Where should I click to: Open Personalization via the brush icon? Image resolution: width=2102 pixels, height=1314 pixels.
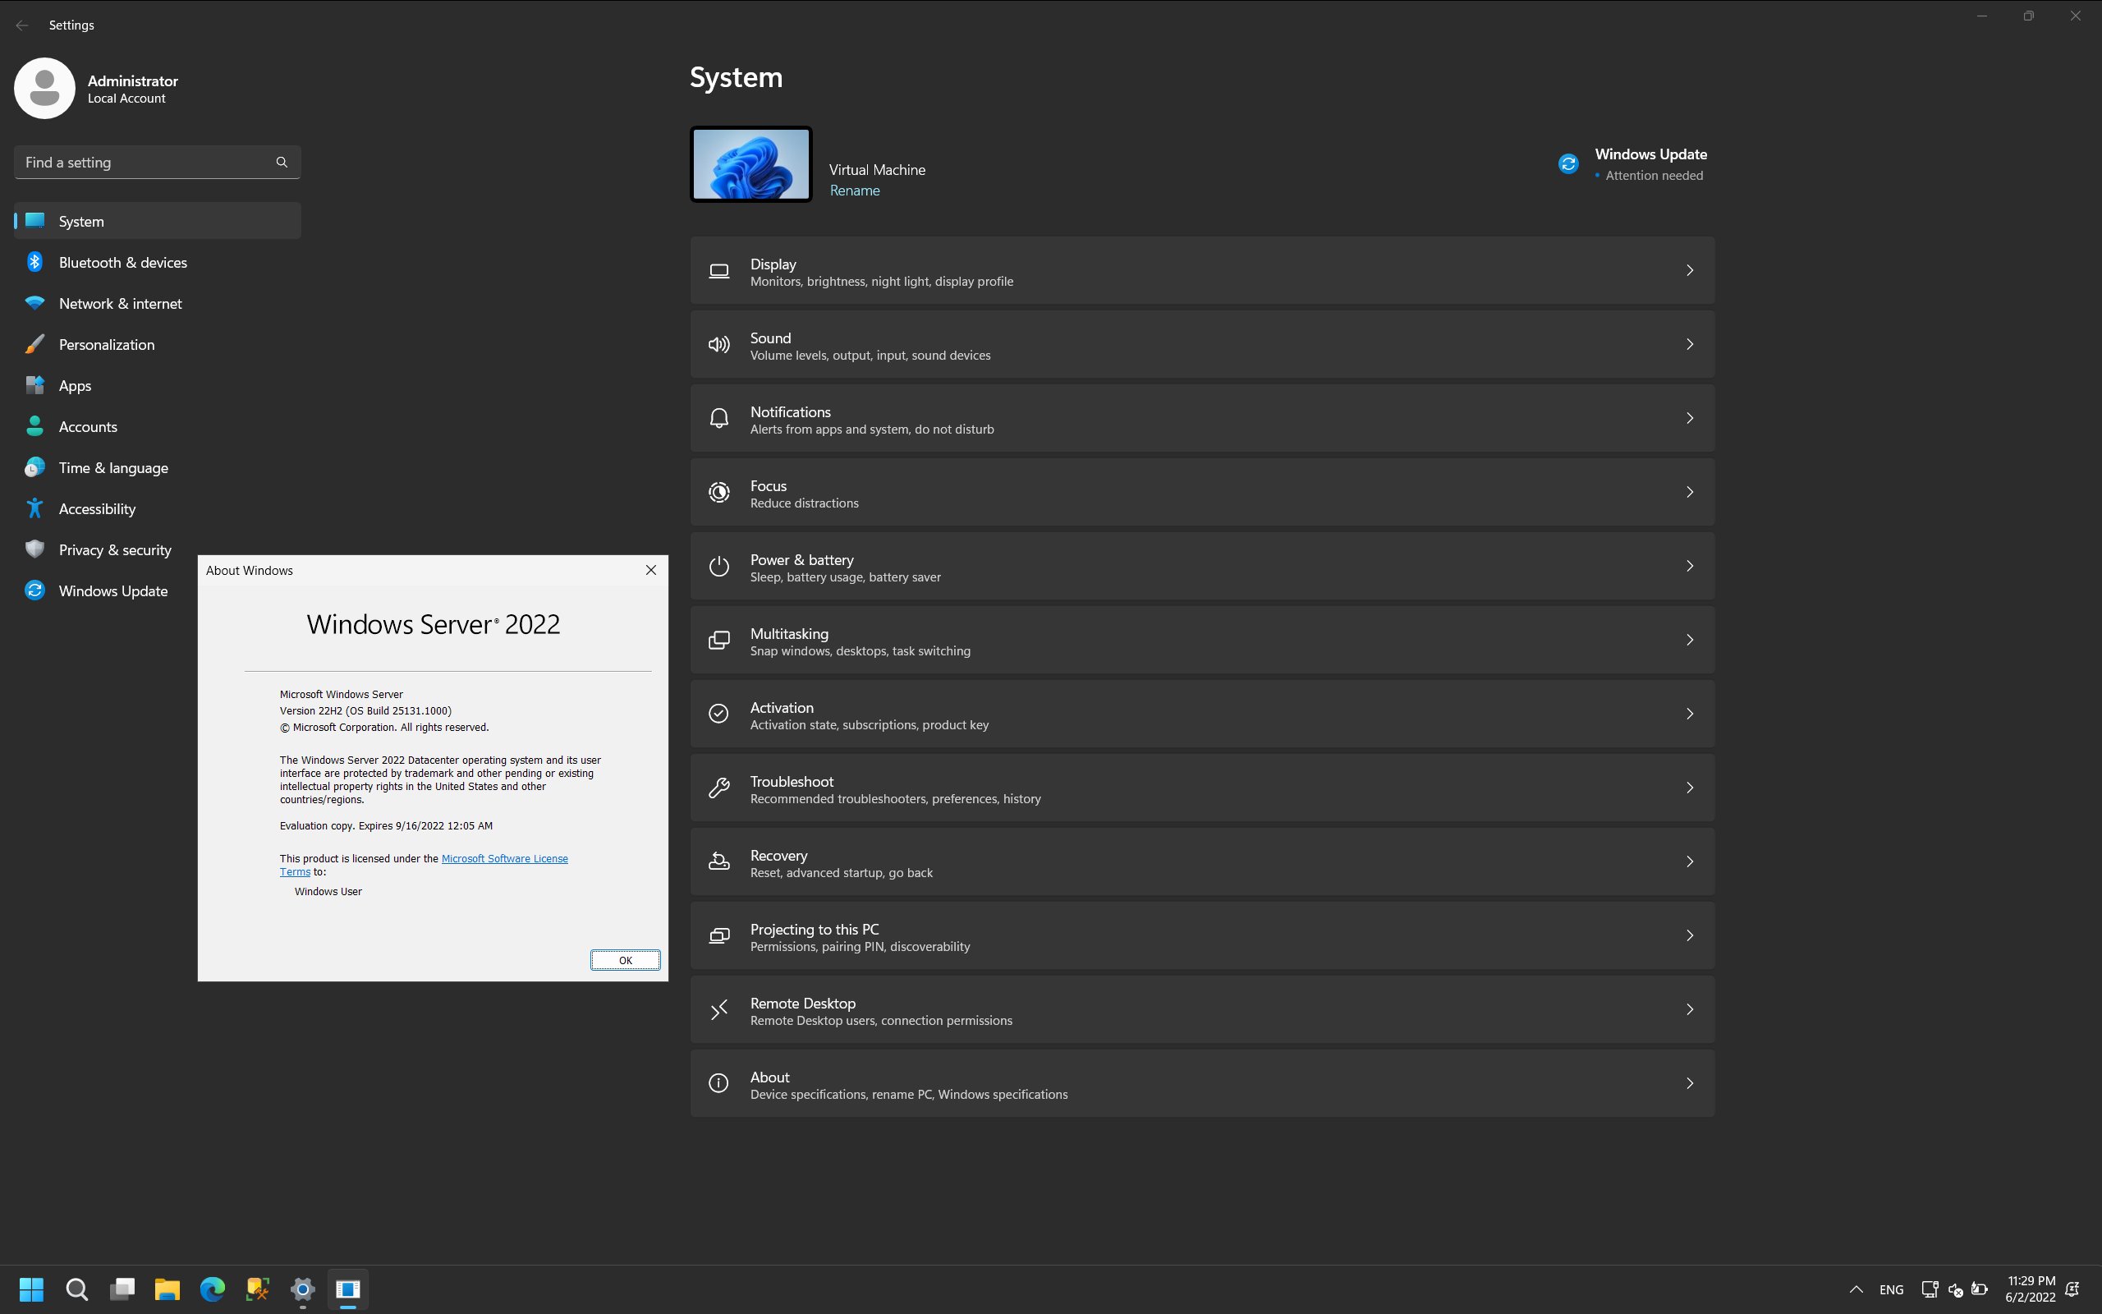pyautogui.click(x=34, y=343)
